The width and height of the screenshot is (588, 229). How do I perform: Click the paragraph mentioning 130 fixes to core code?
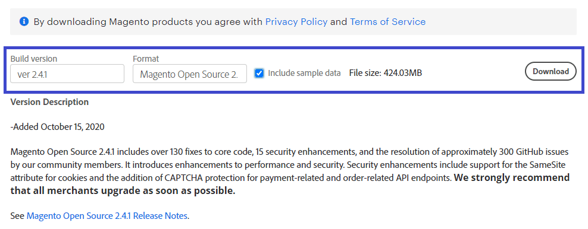(290, 171)
